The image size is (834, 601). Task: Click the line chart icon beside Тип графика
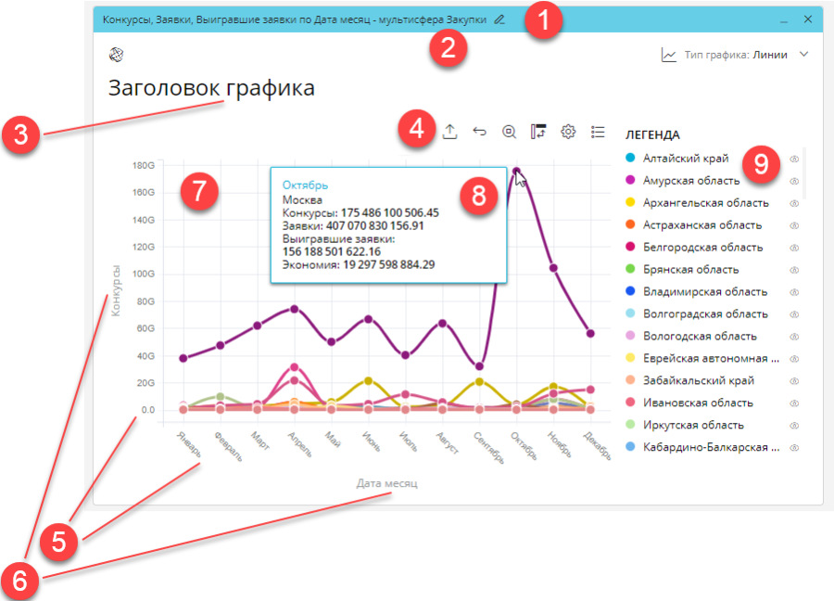tap(668, 55)
